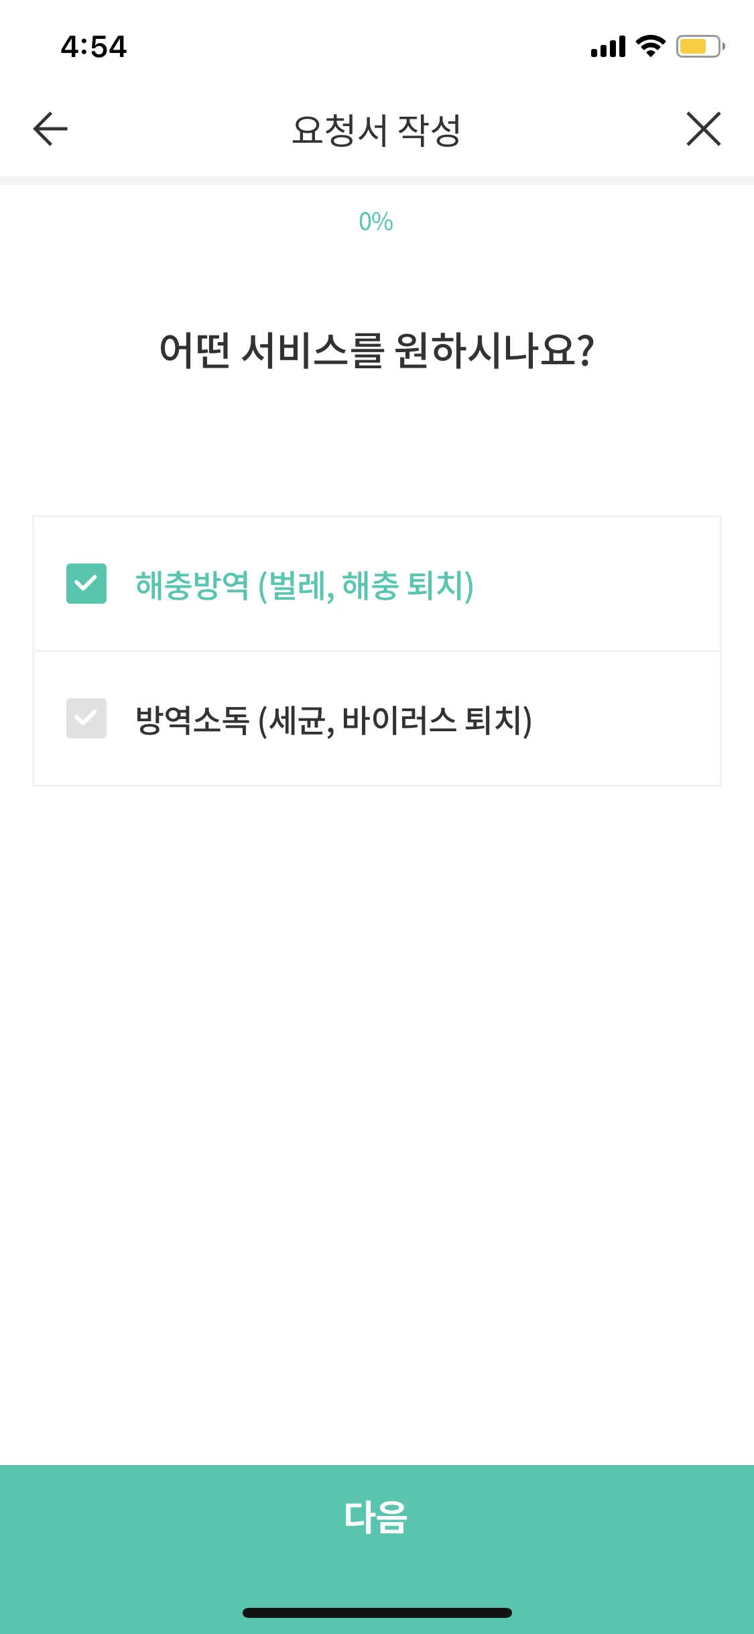Tap the back arrow to return

coord(48,129)
